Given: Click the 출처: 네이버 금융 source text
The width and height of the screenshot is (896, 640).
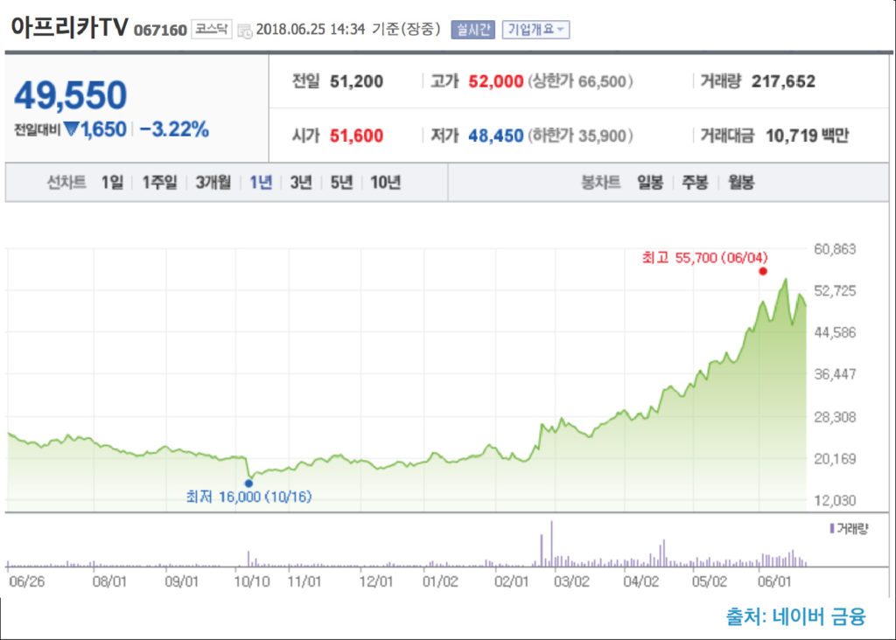Looking at the screenshot, I should [795, 616].
